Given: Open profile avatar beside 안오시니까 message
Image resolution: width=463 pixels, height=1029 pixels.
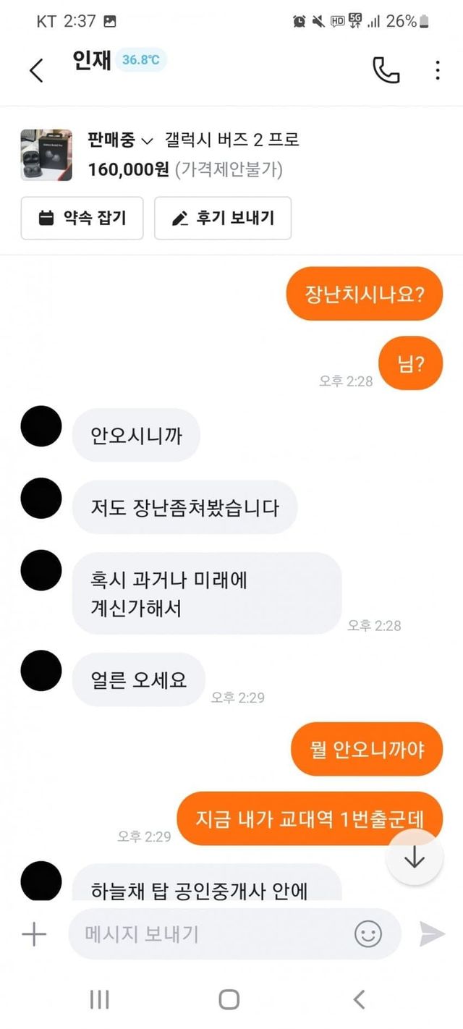Looking at the screenshot, I should click(41, 426).
